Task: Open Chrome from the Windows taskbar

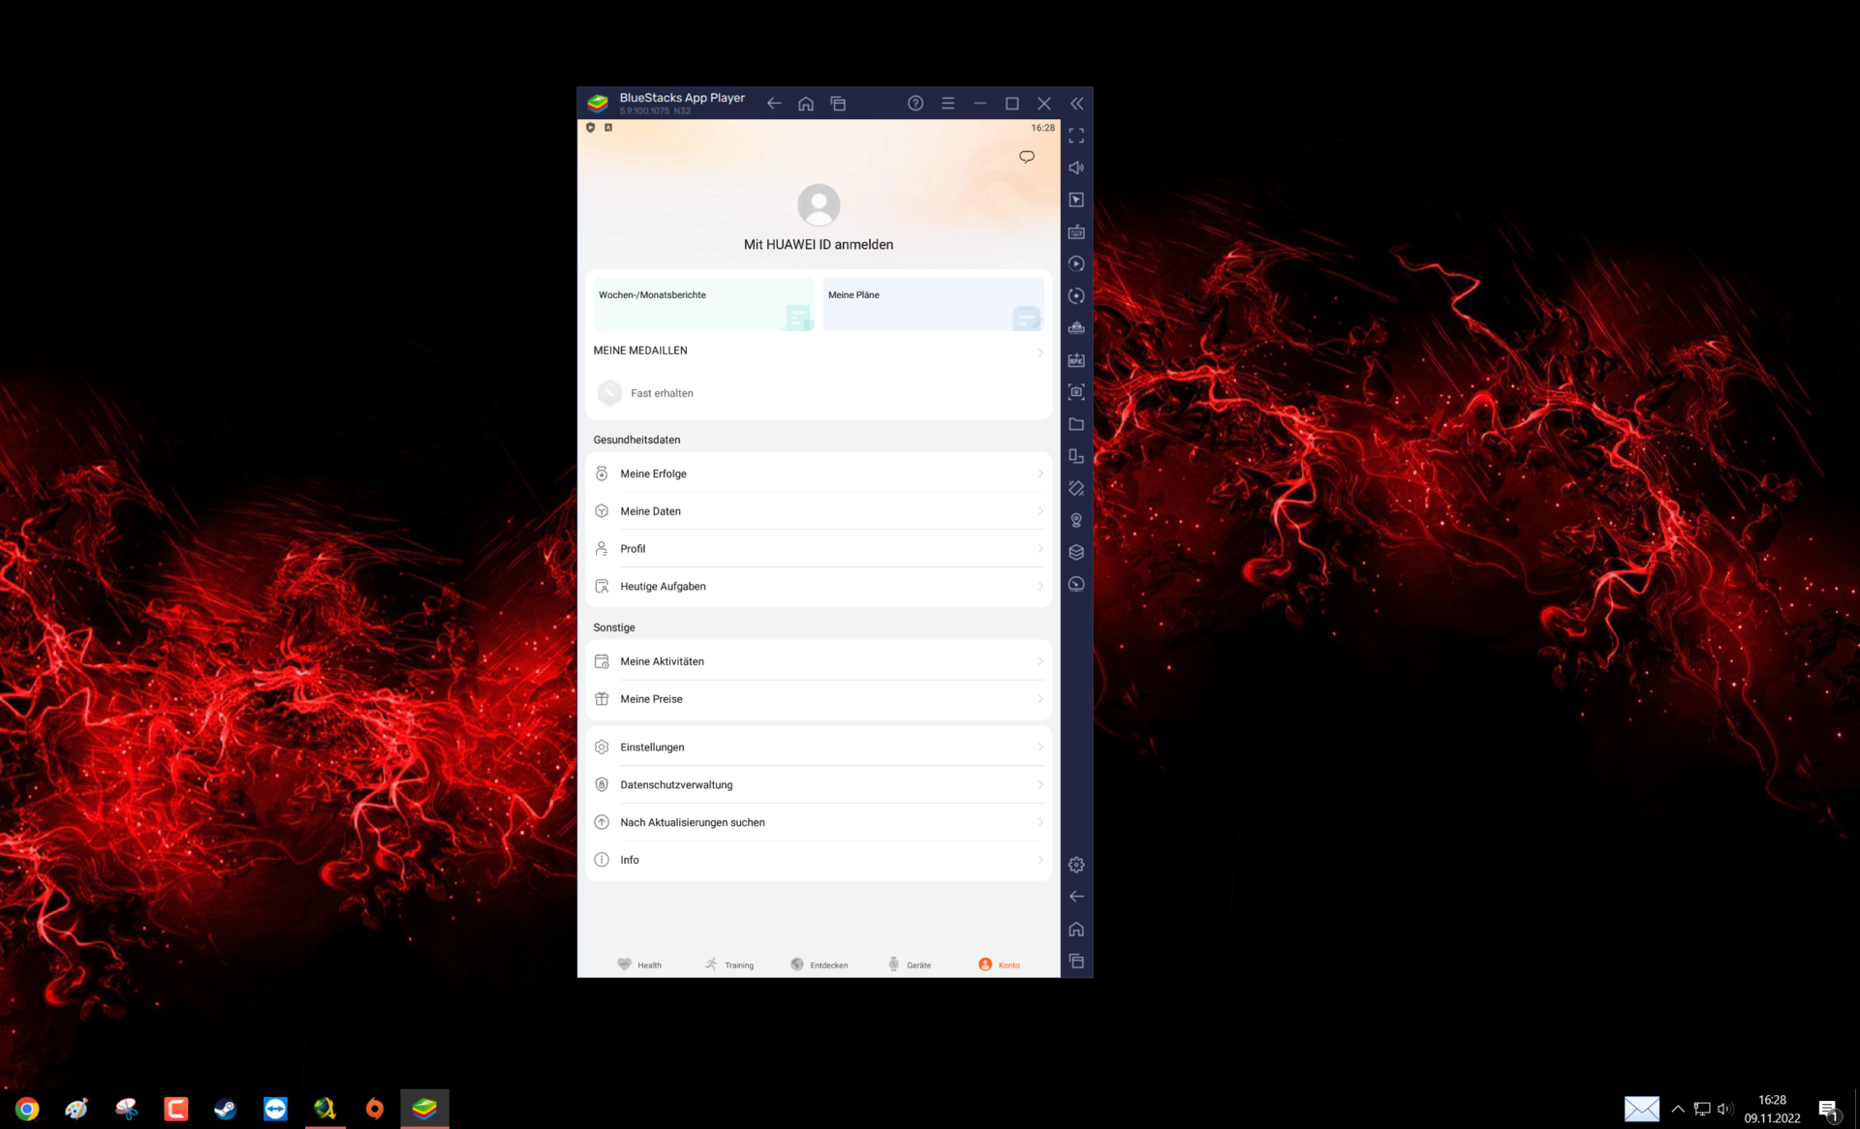Action: (27, 1109)
